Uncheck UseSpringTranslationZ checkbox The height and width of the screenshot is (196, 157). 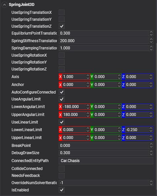pyautogui.click(x=62, y=26)
